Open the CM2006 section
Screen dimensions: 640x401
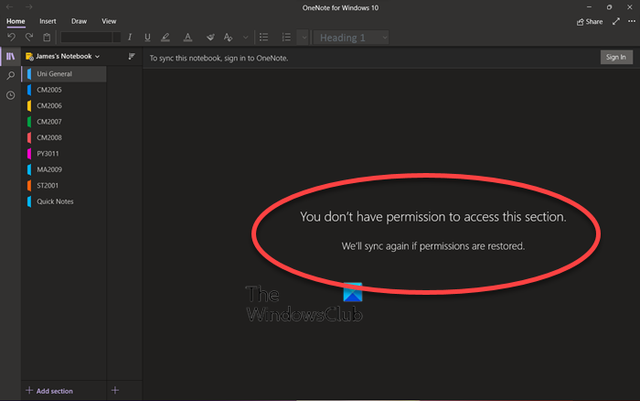(x=64, y=105)
